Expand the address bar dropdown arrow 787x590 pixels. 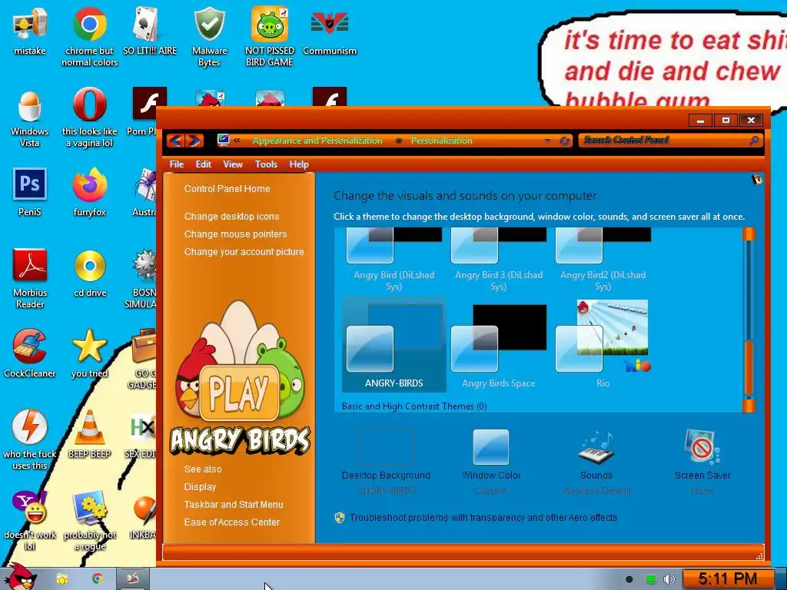(547, 141)
